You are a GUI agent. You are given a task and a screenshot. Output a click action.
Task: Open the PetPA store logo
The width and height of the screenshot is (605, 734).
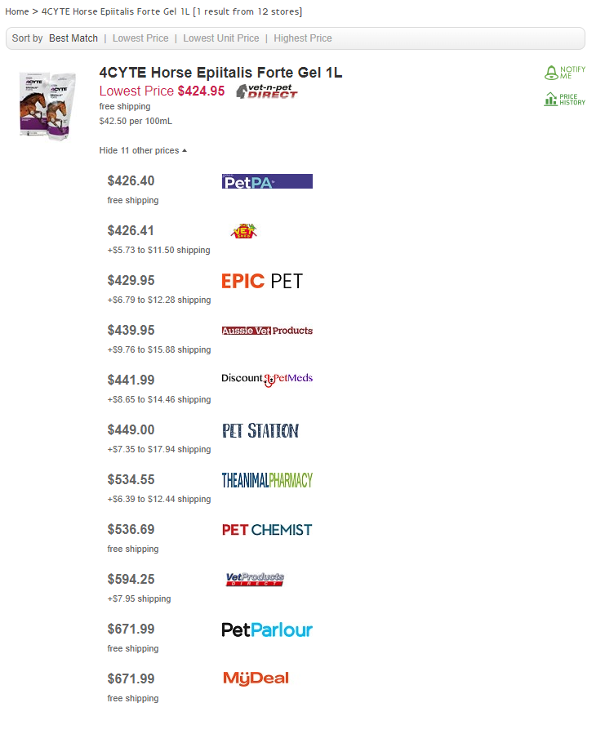(x=267, y=181)
